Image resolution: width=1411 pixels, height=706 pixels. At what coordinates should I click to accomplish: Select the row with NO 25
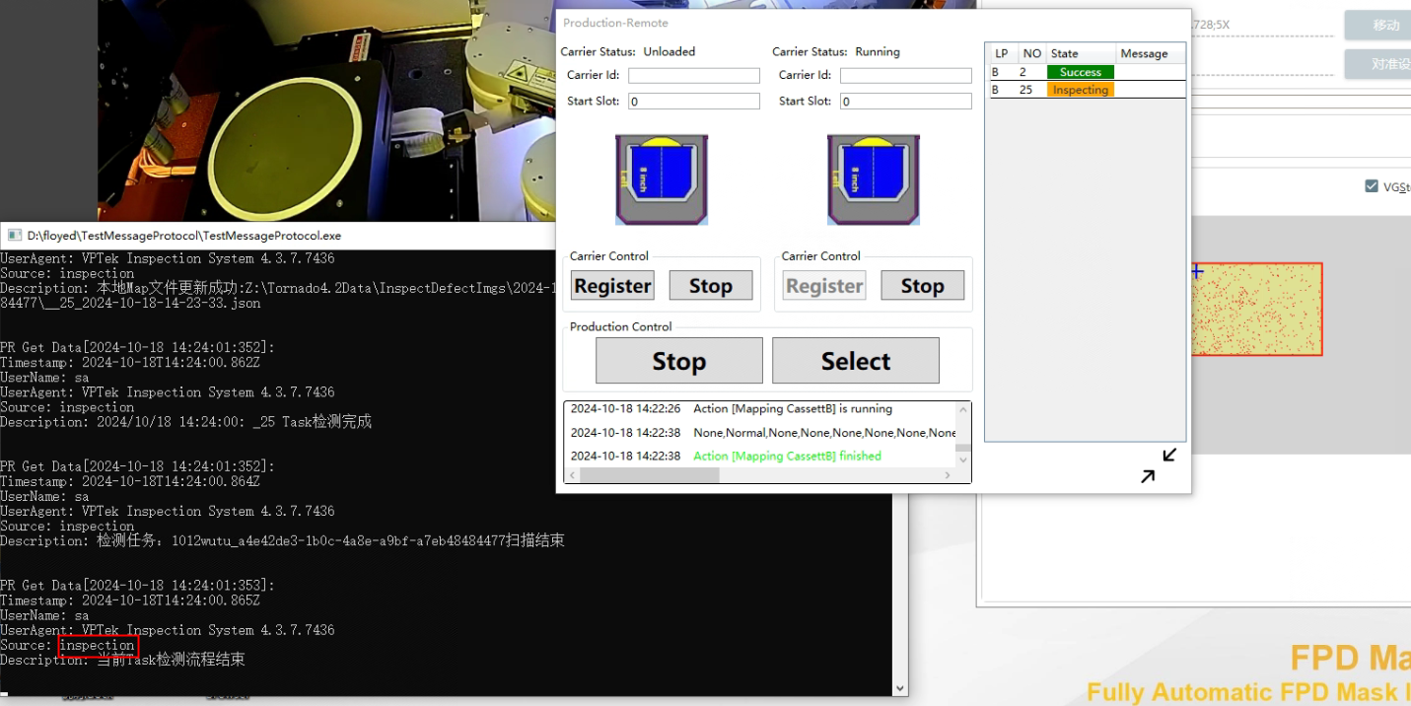coord(1088,90)
